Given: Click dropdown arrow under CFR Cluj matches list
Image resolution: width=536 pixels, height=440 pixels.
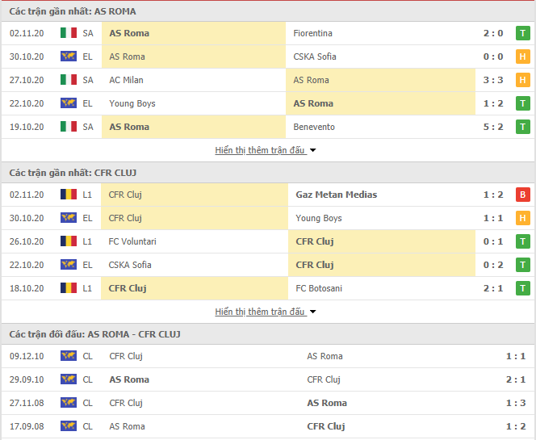Looking at the screenshot, I should tap(312, 312).
